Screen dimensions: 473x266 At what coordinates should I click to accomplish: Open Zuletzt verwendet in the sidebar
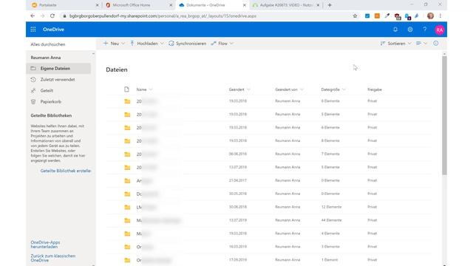[58, 80]
